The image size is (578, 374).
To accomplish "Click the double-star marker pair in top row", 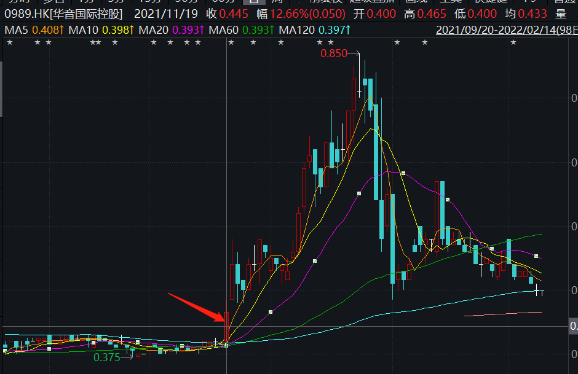I will click(95, 43).
